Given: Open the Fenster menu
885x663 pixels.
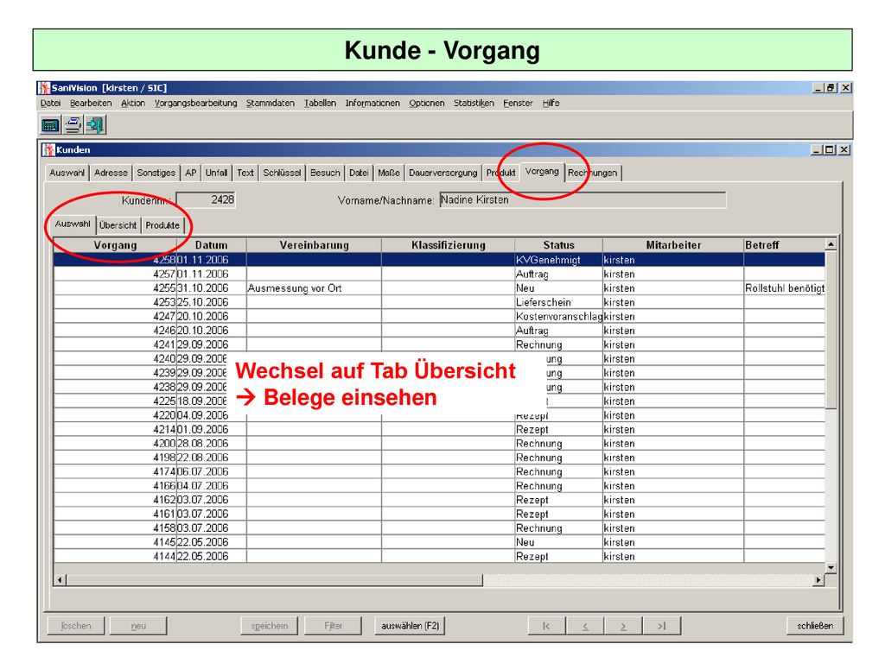Looking at the screenshot, I should click(x=519, y=104).
